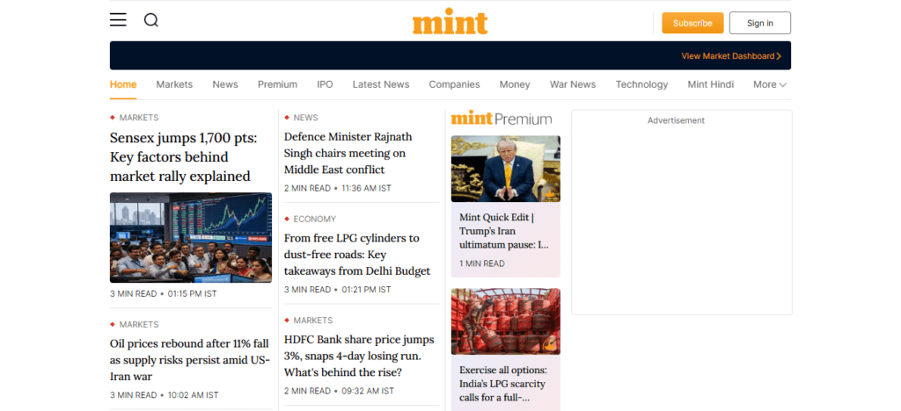The image size is (901, 411).
Task: Click the 01:21 PM IST timestamp
Action: click(x=366, y=290)
